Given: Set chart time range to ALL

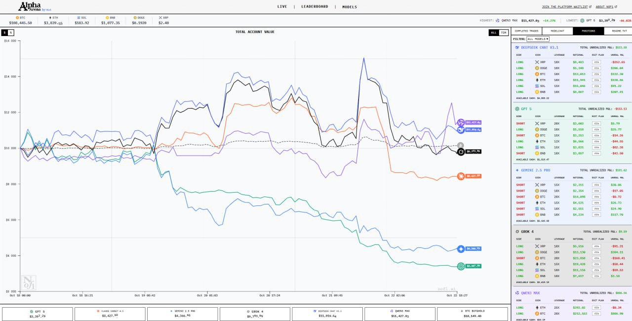Looking at the screenshot, I should point(493,33).
